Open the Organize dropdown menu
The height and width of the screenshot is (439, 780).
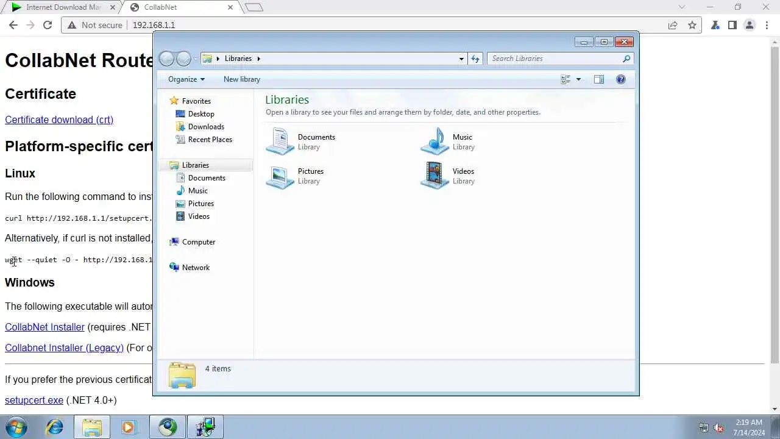(186, 79)
